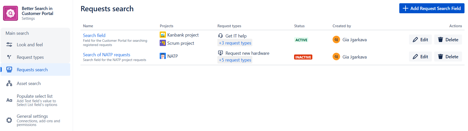This screenshot has height=131, width=468.
Task: Click Search field for the NATP description
Action: [x=114, y=60]
